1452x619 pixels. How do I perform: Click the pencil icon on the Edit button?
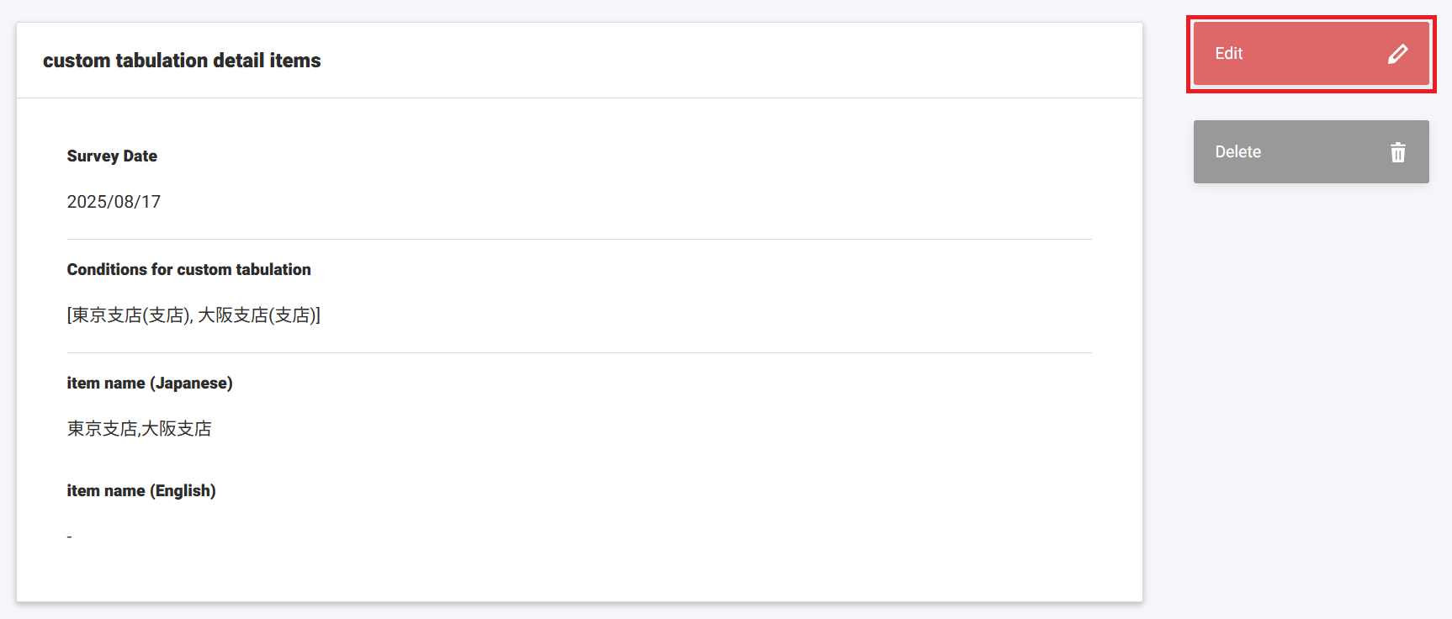click(x=1397, y=53)
